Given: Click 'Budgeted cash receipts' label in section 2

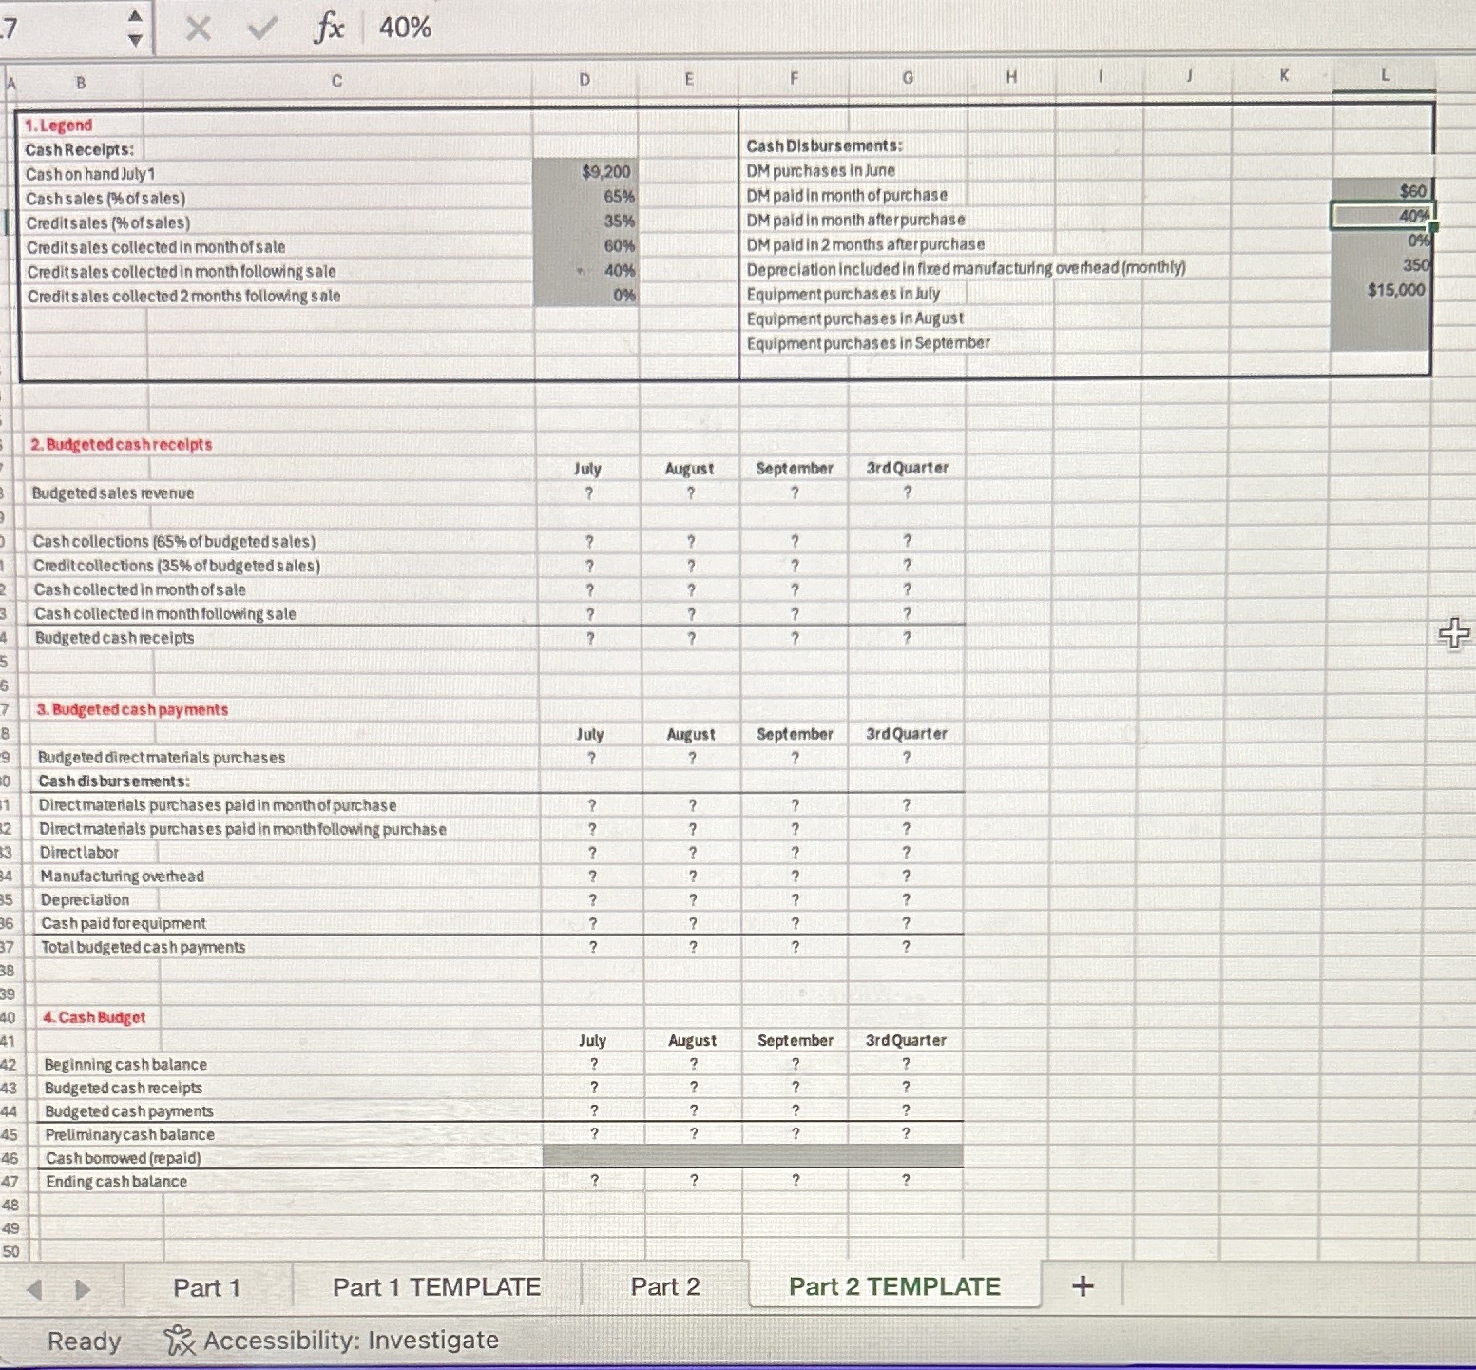Looking at the screenshot, I should (x=114, y=638).
